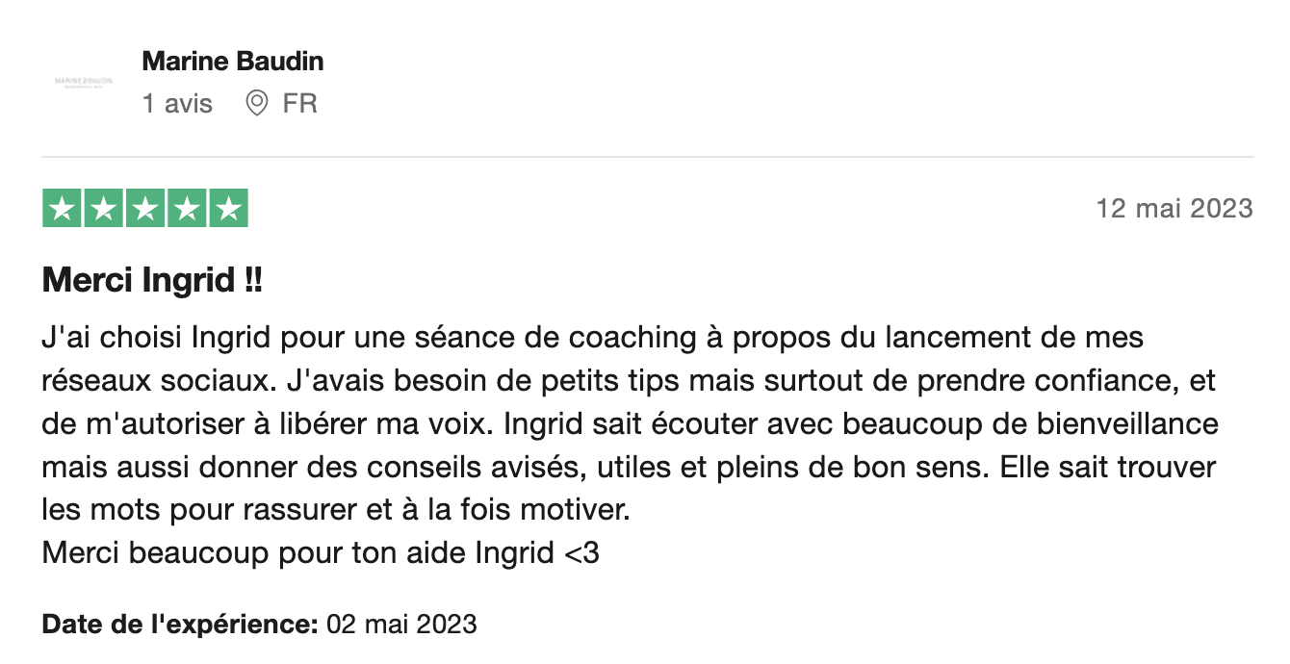Click the third green rating star
1290x664 pixels.
pos(145,209)
